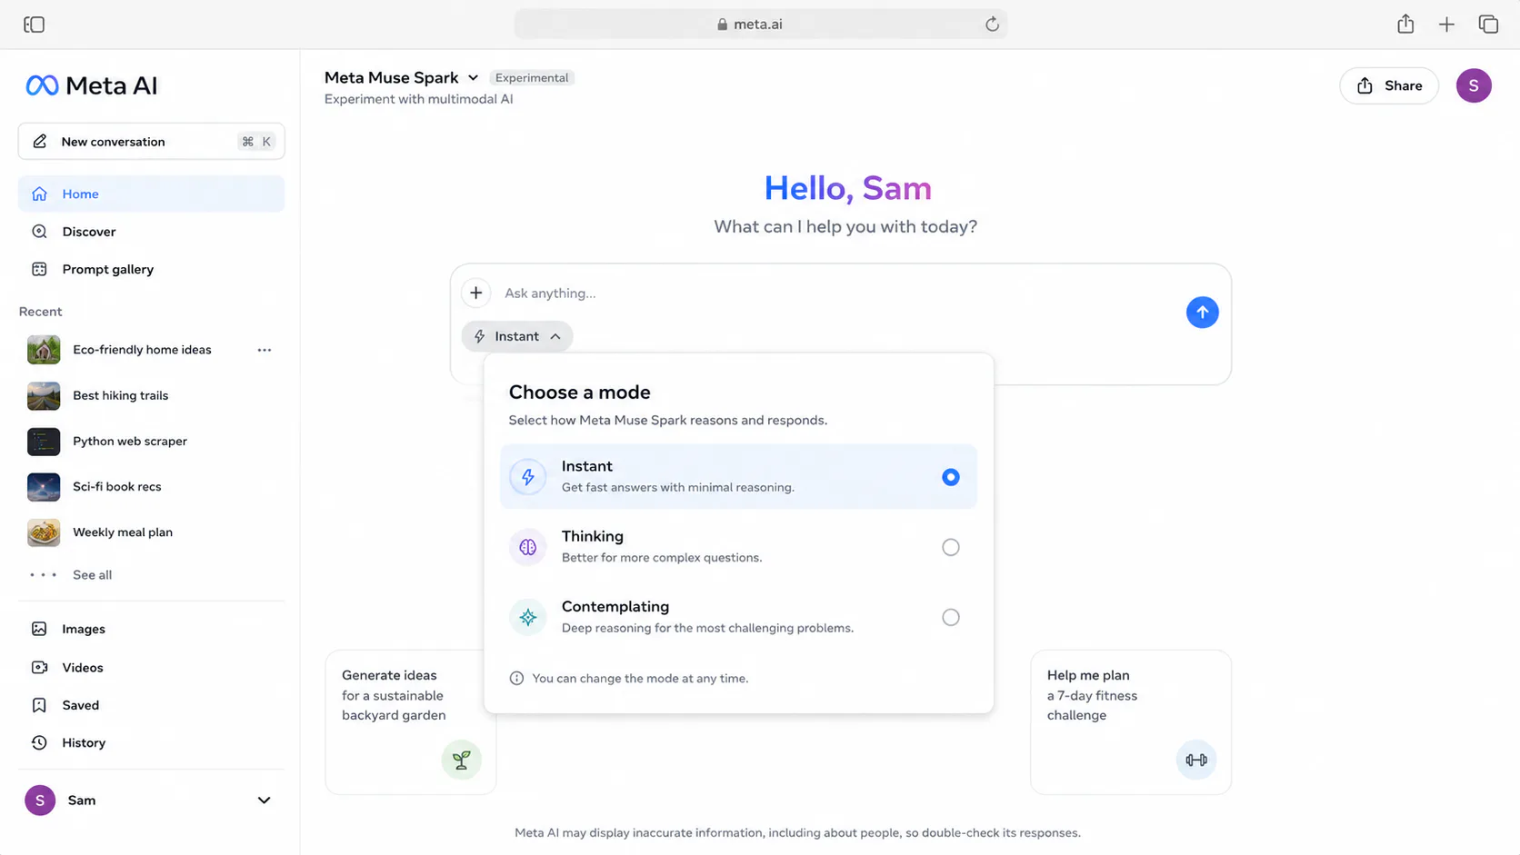Click the Experimental badge
The image size is (1520, 855).
532,78
